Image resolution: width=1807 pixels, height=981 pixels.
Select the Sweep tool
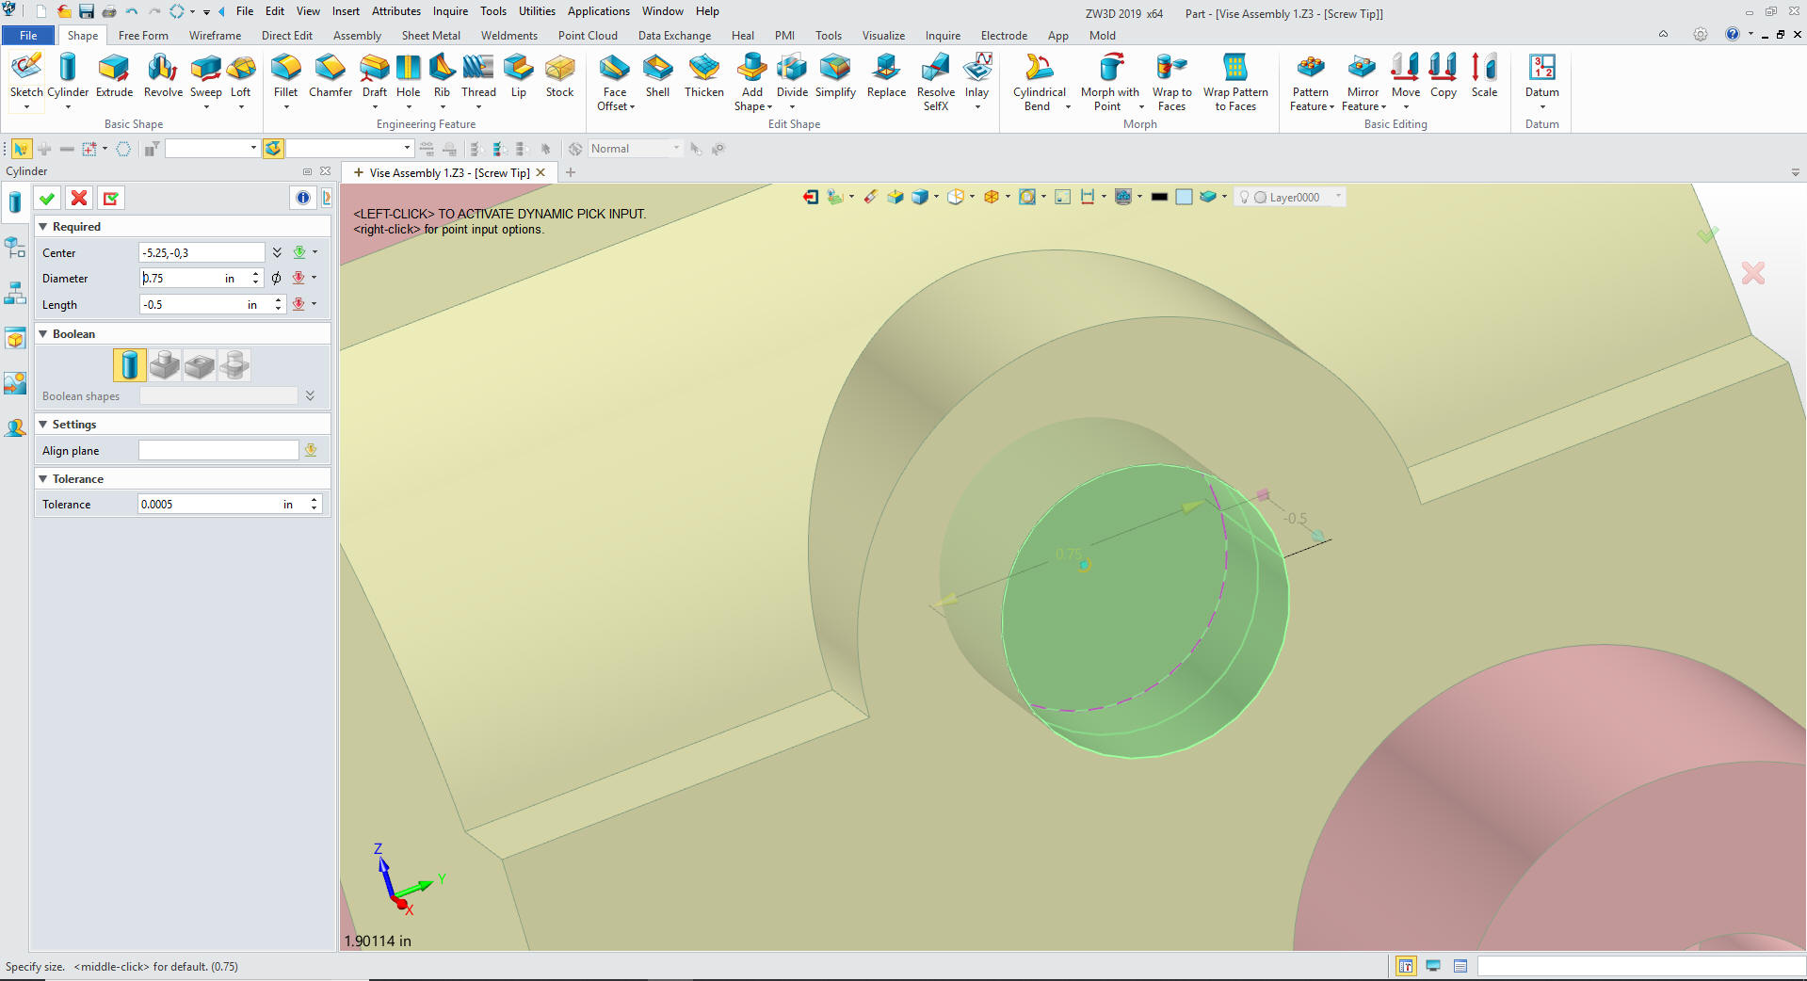[205, 75]
